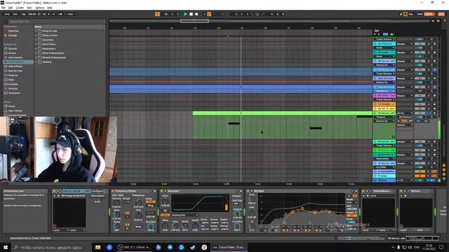Viewport: 449px width, 252px height.
Task: Enable Draw Mode pencil icon
Action: click(401, 14)
